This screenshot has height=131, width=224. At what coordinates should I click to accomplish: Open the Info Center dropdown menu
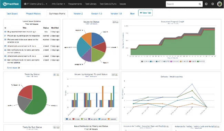58,4
